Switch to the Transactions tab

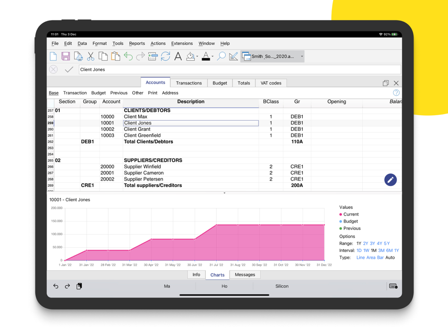(189, 83)
